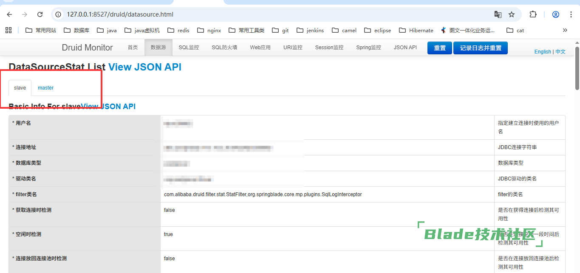Open the user profile icon
Viewport: 580px width, 273px height.
point(555,14)
